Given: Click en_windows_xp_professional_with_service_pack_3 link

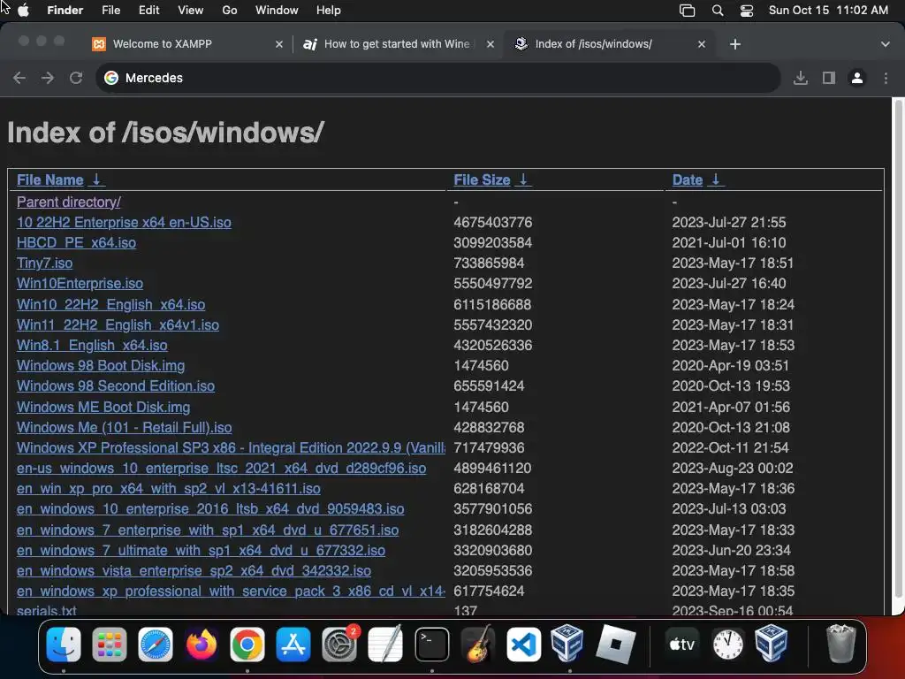Looking at the screenshot, I should coord(231,591).
